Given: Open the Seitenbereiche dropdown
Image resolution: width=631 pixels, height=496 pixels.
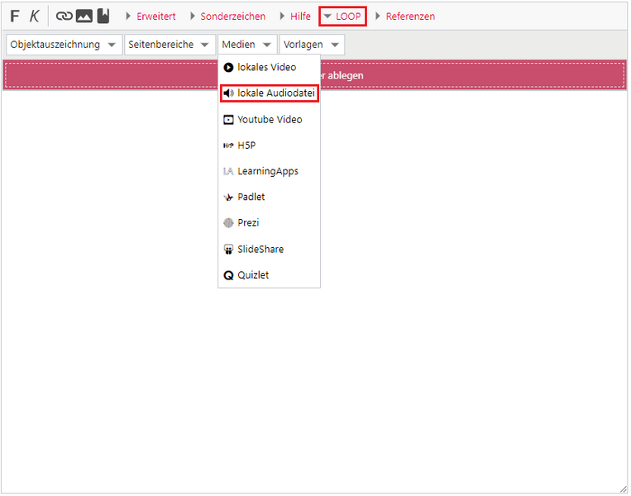Looking at the screenshot, I should tap(170, 45).
